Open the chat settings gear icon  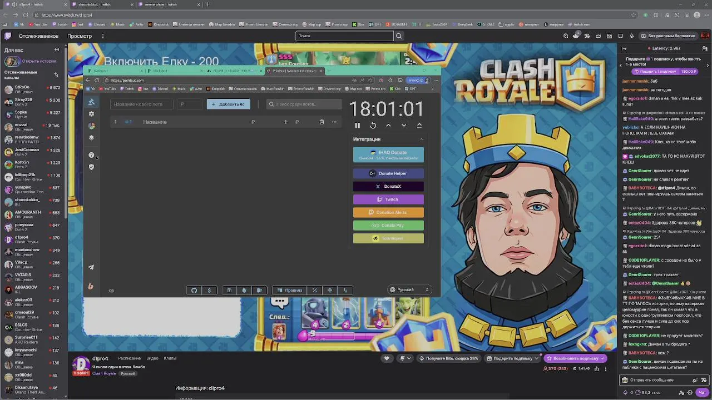pos(690,392)
